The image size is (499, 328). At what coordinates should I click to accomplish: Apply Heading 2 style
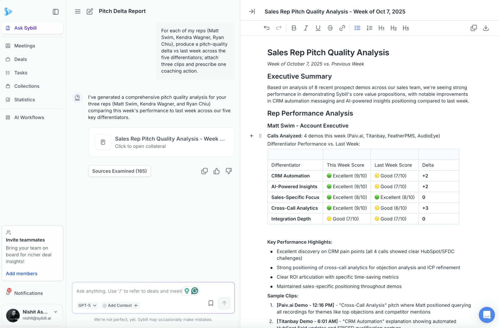tap(394, 28)
